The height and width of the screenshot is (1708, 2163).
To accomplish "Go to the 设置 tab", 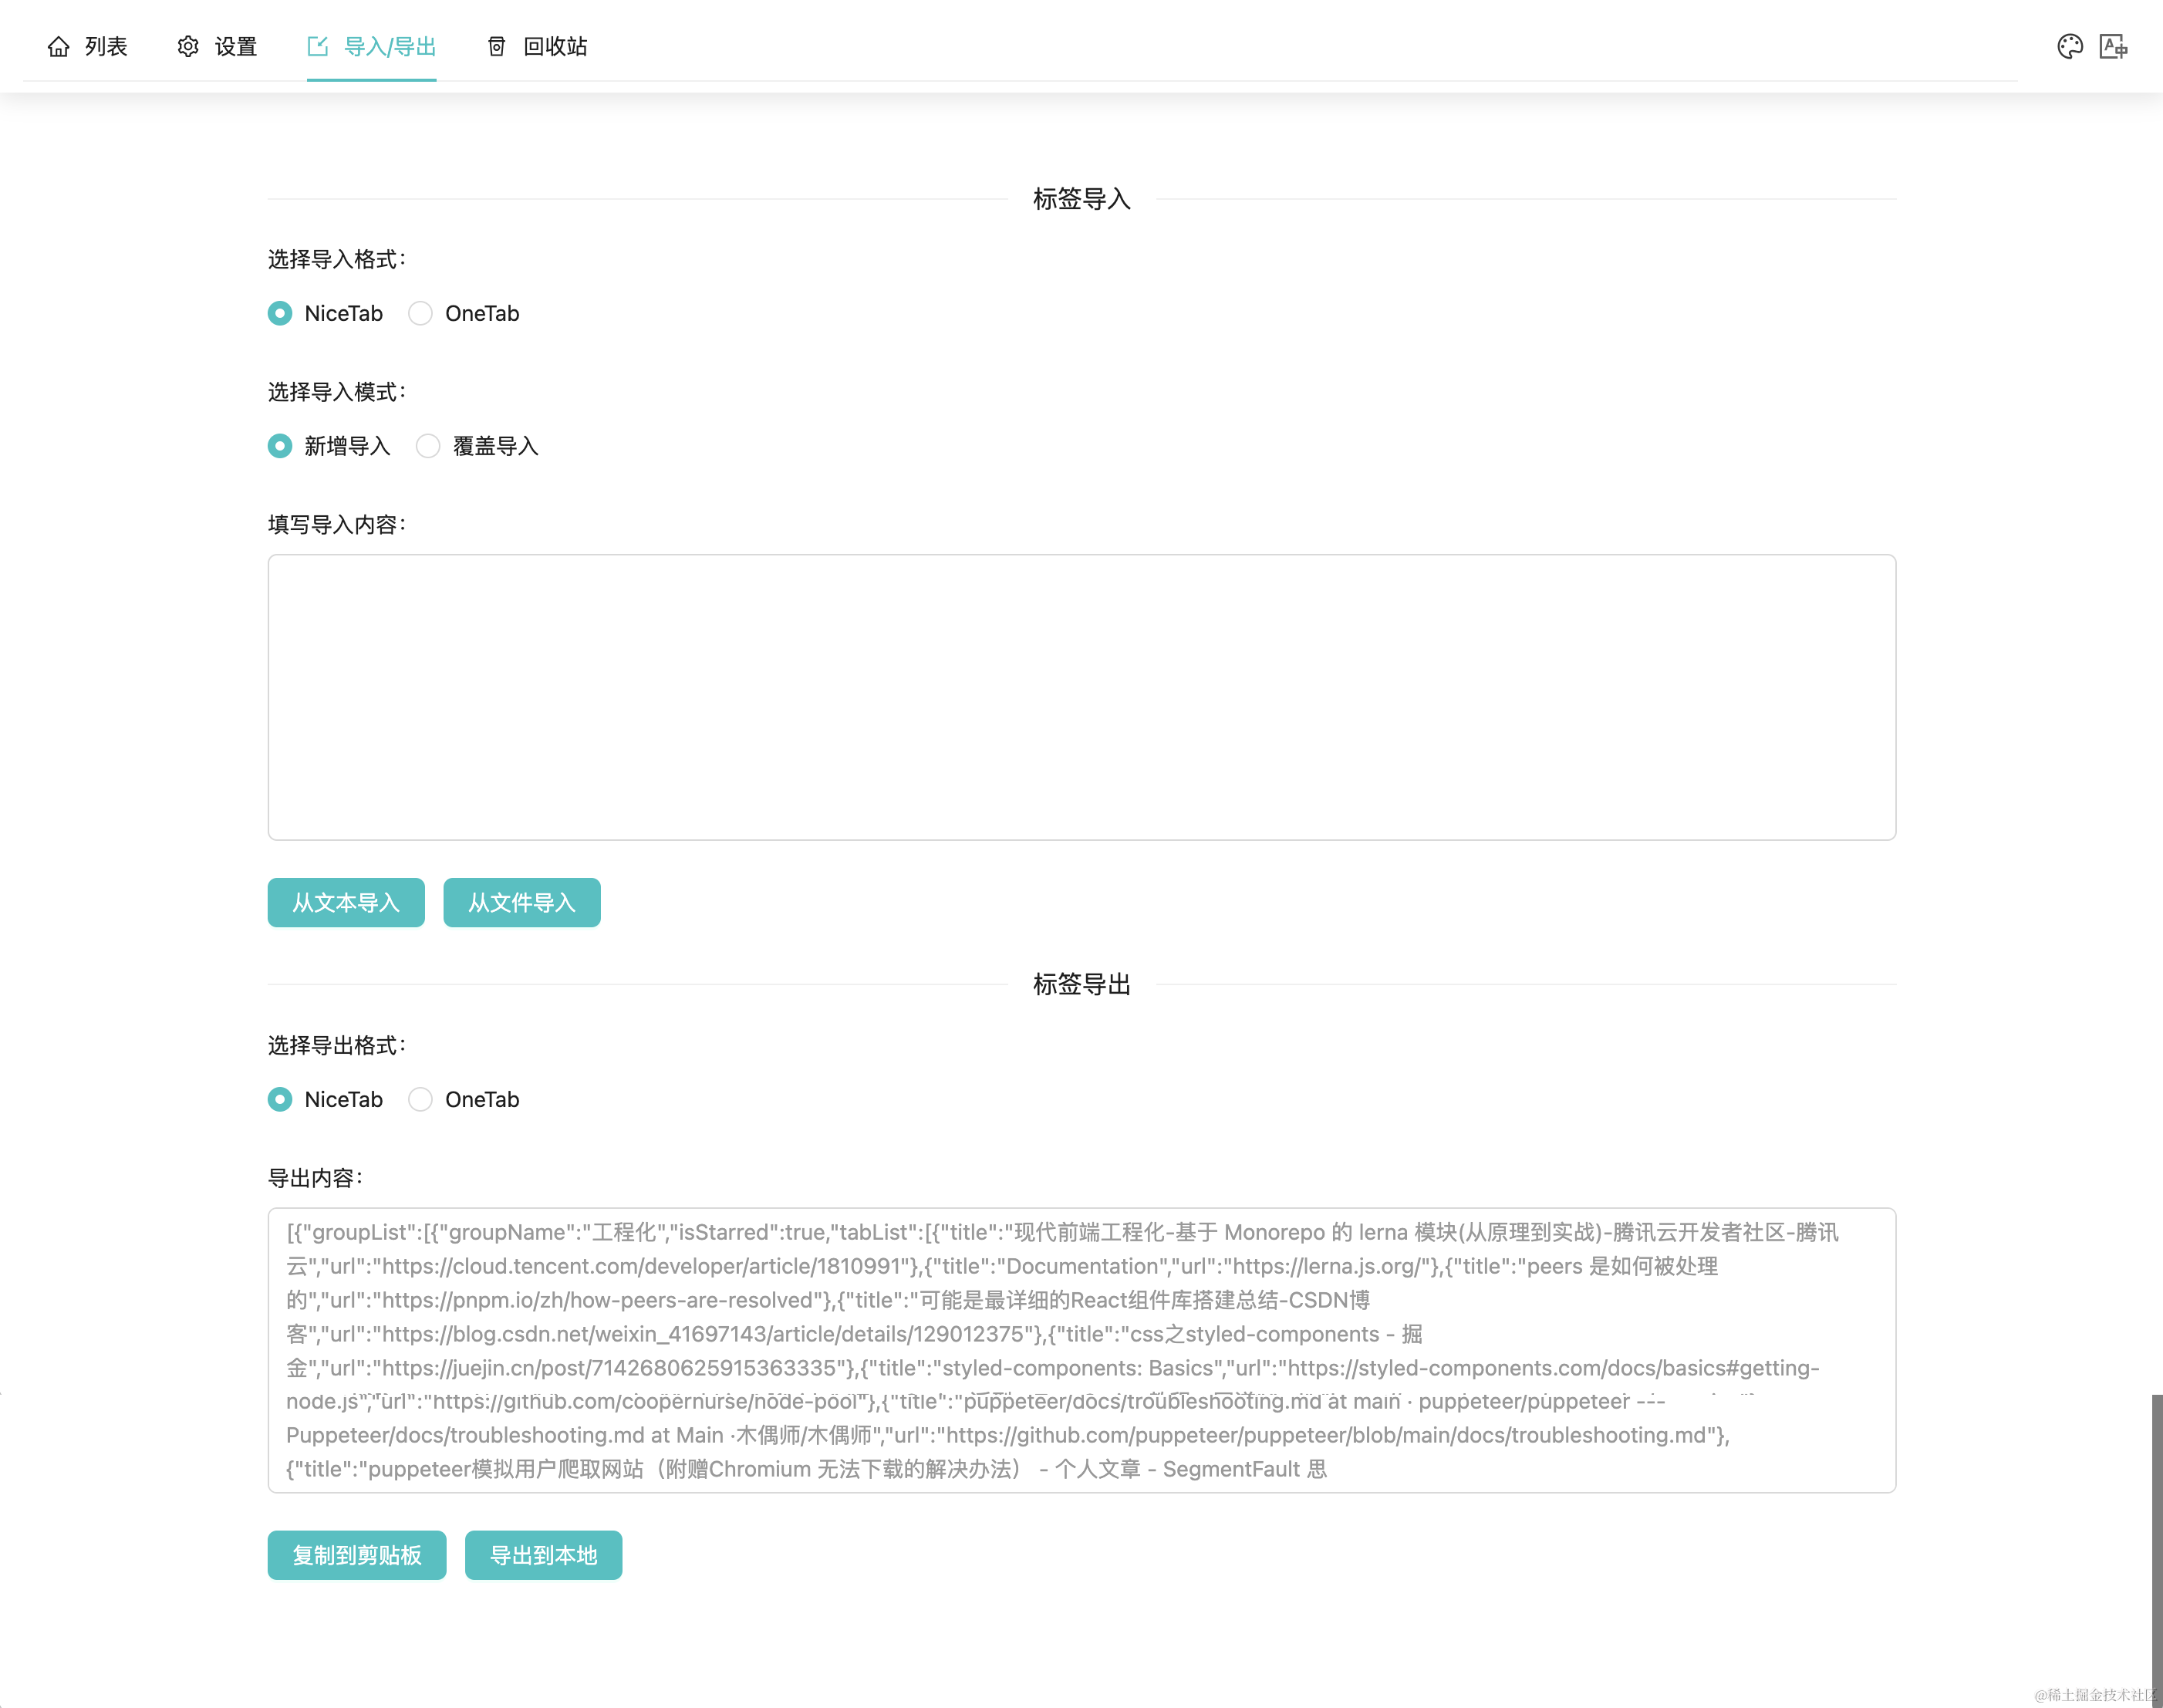I will click(236, 47).
